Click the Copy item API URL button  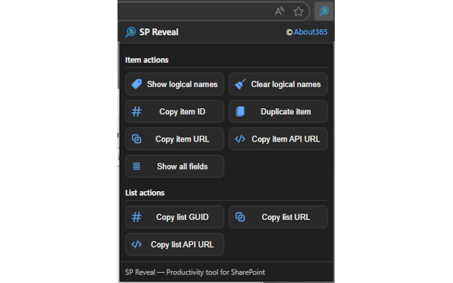[278, 139]
